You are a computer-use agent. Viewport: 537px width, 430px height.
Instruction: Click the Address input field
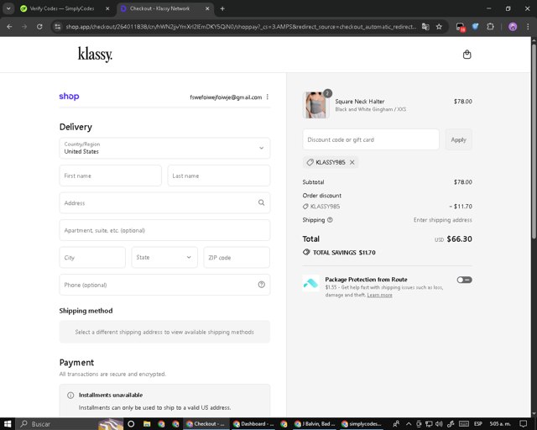click(x=164, y=202)
